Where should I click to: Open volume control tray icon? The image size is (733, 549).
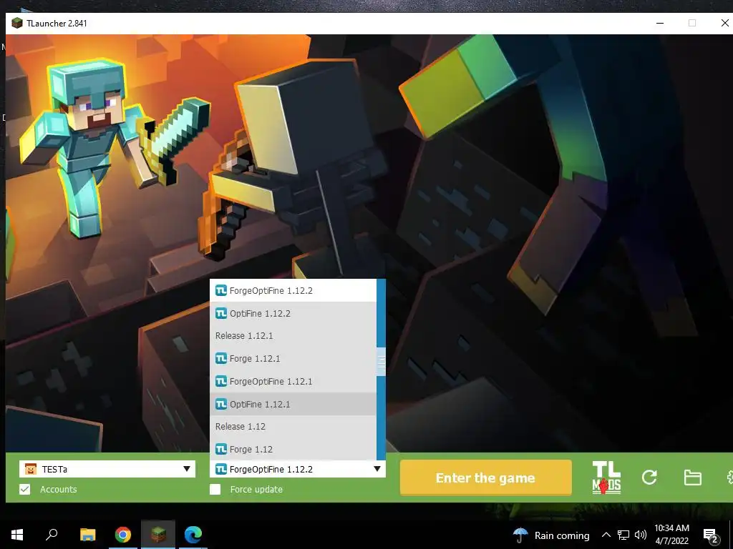(x=641, y=535)
